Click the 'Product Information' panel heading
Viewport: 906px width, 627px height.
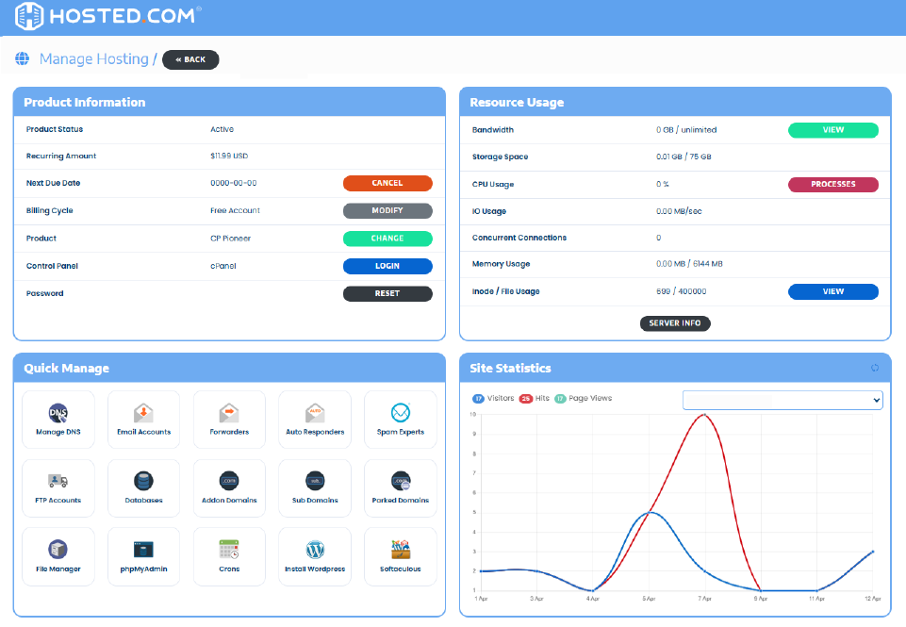(84, 102)
